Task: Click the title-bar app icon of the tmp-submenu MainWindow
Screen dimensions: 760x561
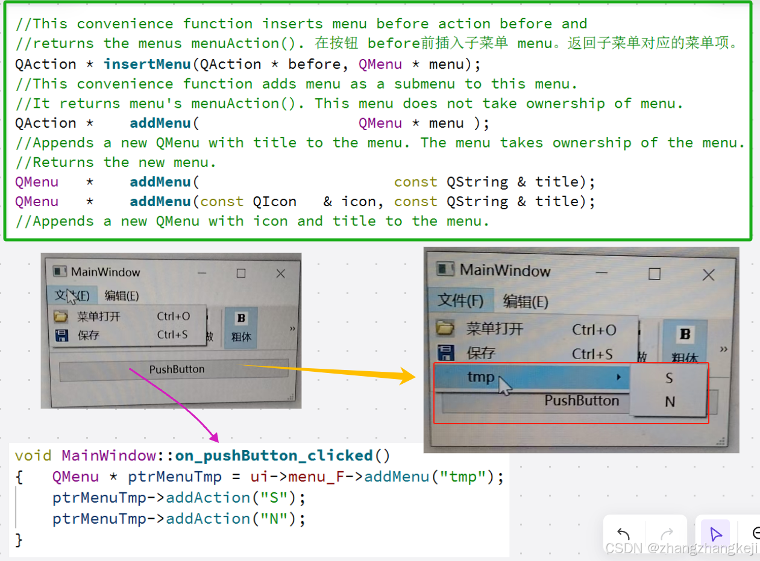Action: [445, 269]
